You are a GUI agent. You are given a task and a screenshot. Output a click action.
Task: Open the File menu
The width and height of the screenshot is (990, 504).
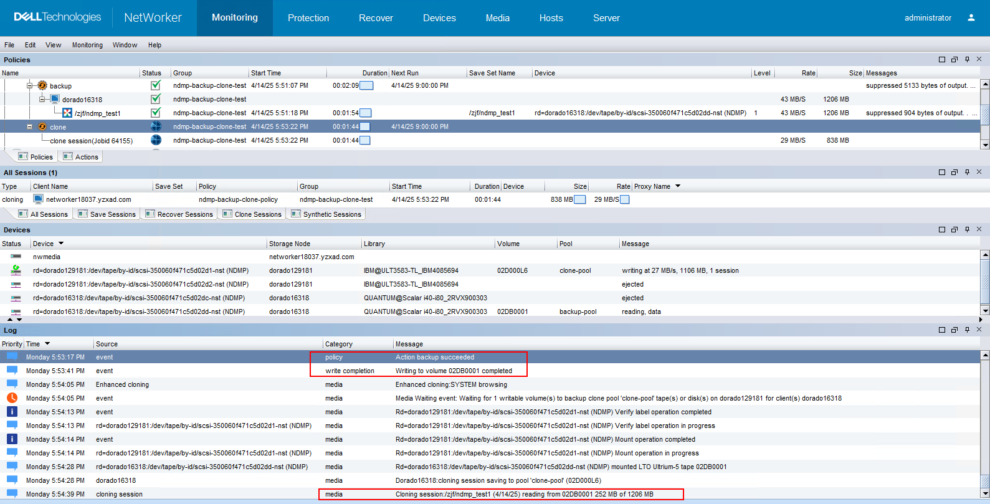9,45
